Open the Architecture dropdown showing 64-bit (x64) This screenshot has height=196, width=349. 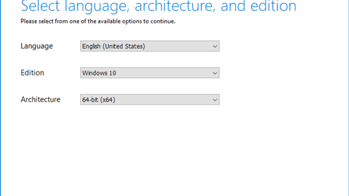pos(150,100)
